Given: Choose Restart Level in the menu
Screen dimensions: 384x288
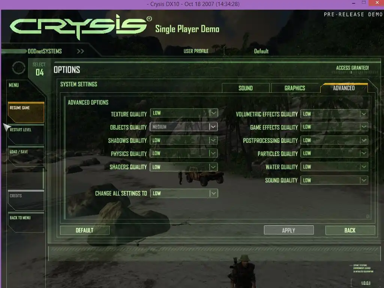Looking at the screenshot, I should [26, 134].
